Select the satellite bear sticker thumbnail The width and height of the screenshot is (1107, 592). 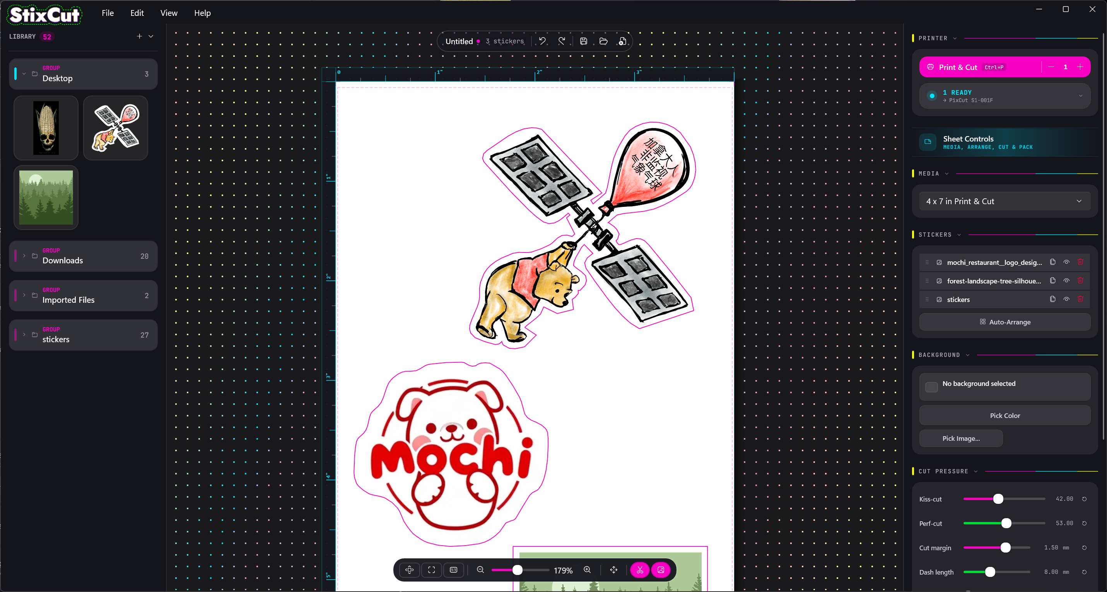(x=116, y=128)
